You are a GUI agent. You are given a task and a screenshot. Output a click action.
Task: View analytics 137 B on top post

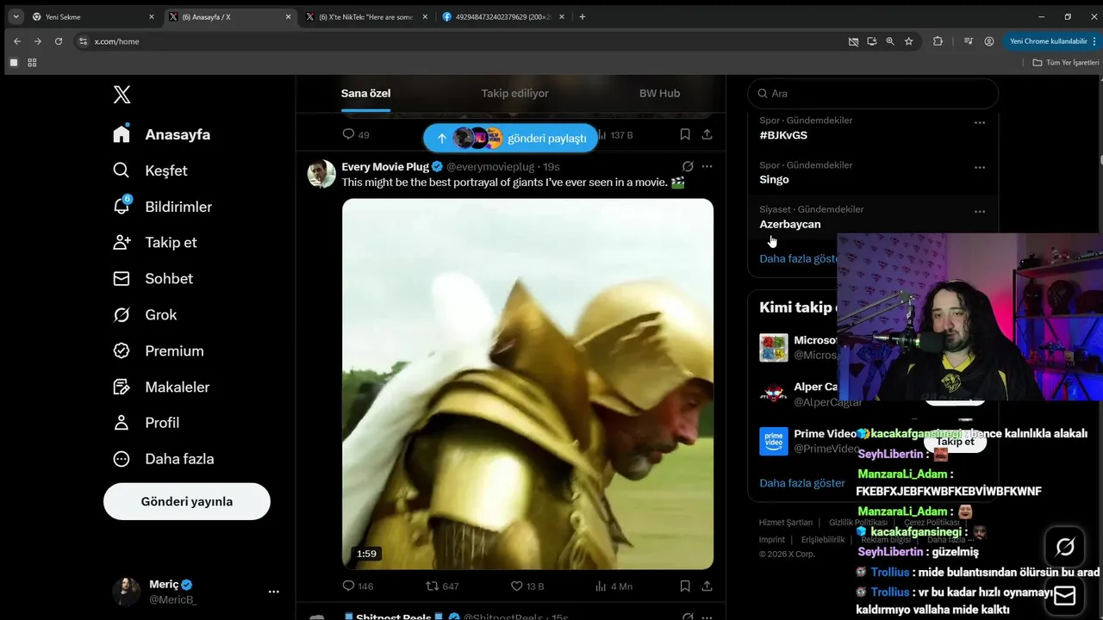coord(614,135)
